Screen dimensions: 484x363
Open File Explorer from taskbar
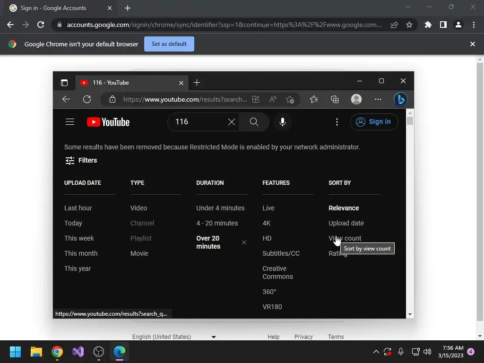pos(36,352)
